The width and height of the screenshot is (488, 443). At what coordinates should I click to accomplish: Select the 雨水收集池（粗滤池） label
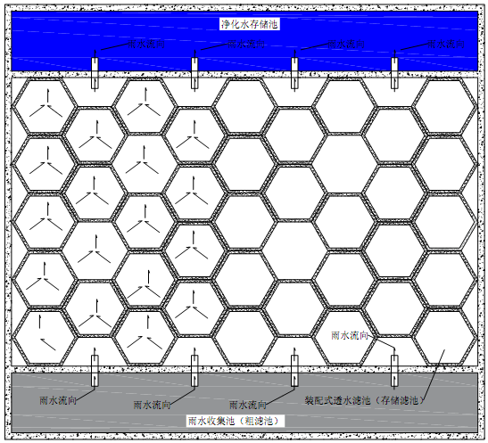coord(236,421)
